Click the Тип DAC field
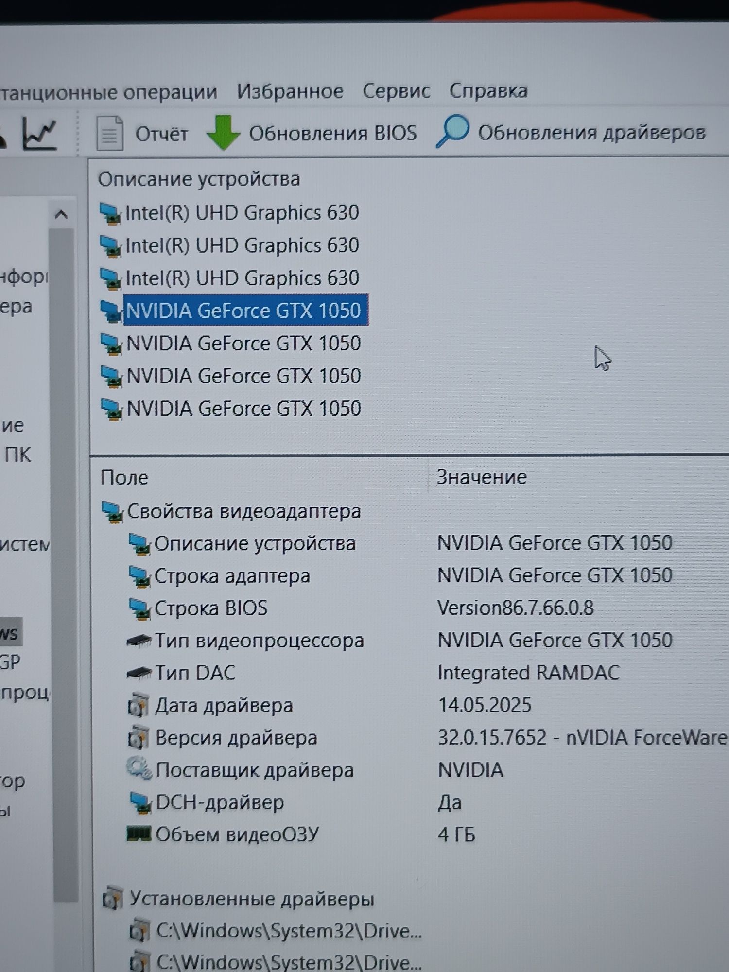The height and width of the screenshot is (972, 729). (195, 673)
